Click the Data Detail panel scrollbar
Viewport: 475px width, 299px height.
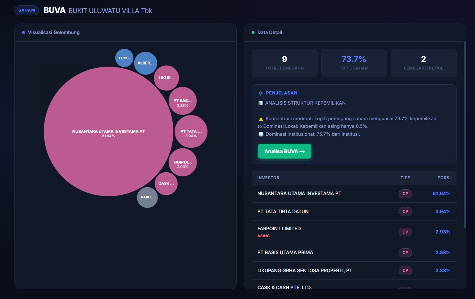click(x=465, y=135)
